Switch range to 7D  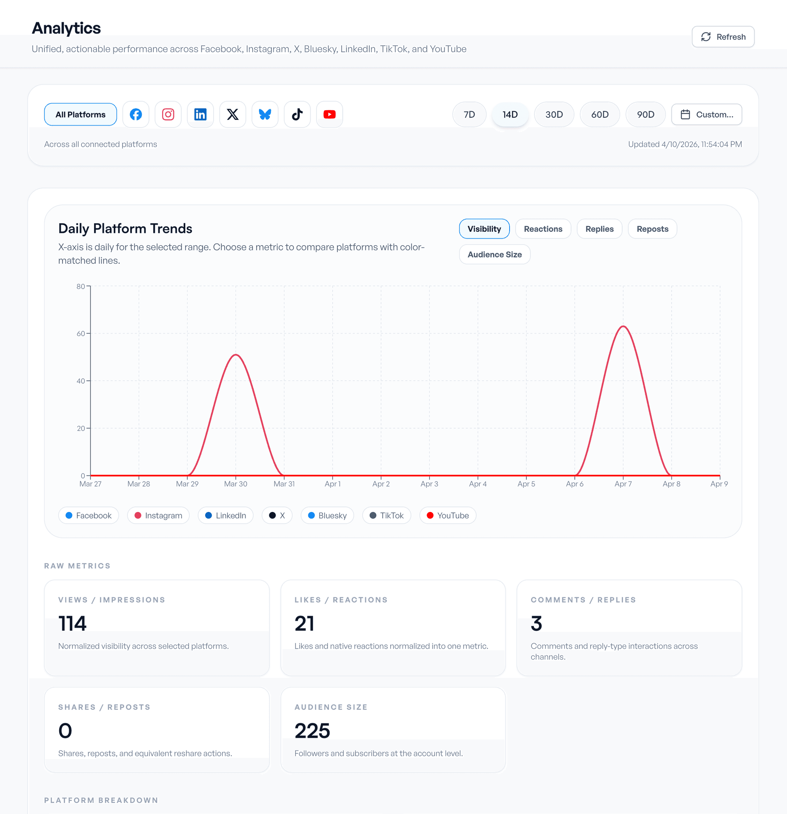pyautogui.click(x=469, y=114)
